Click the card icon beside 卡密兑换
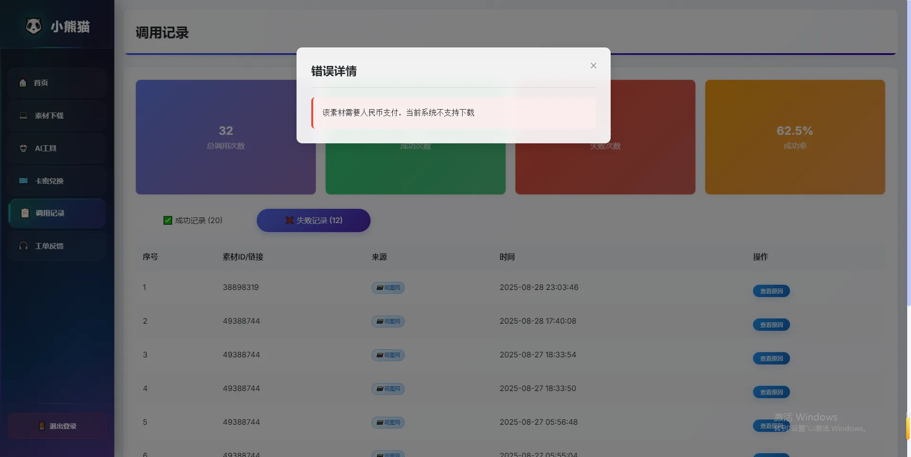 pos(23,181)
